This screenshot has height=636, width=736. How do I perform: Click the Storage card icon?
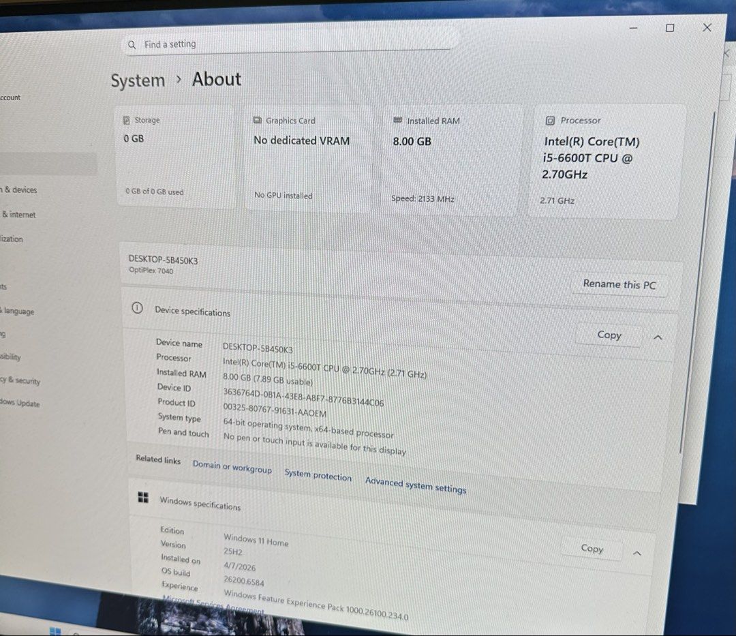[126, 120]
